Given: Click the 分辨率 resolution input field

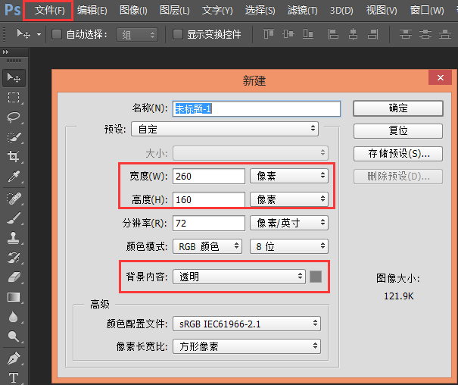Looking at the screenshot, I should click(x=208, y=223).
